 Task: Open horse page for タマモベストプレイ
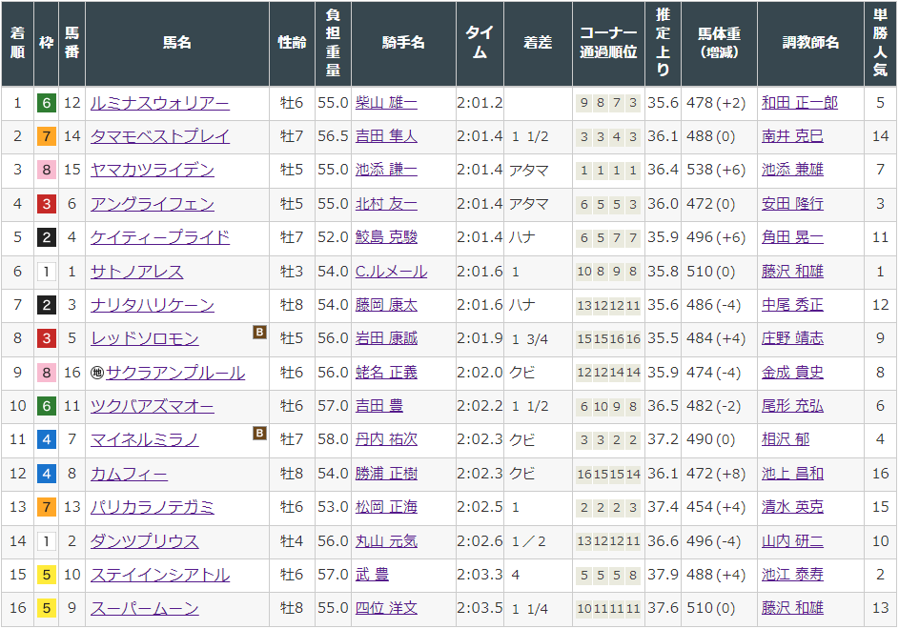[x=160, y=136]
